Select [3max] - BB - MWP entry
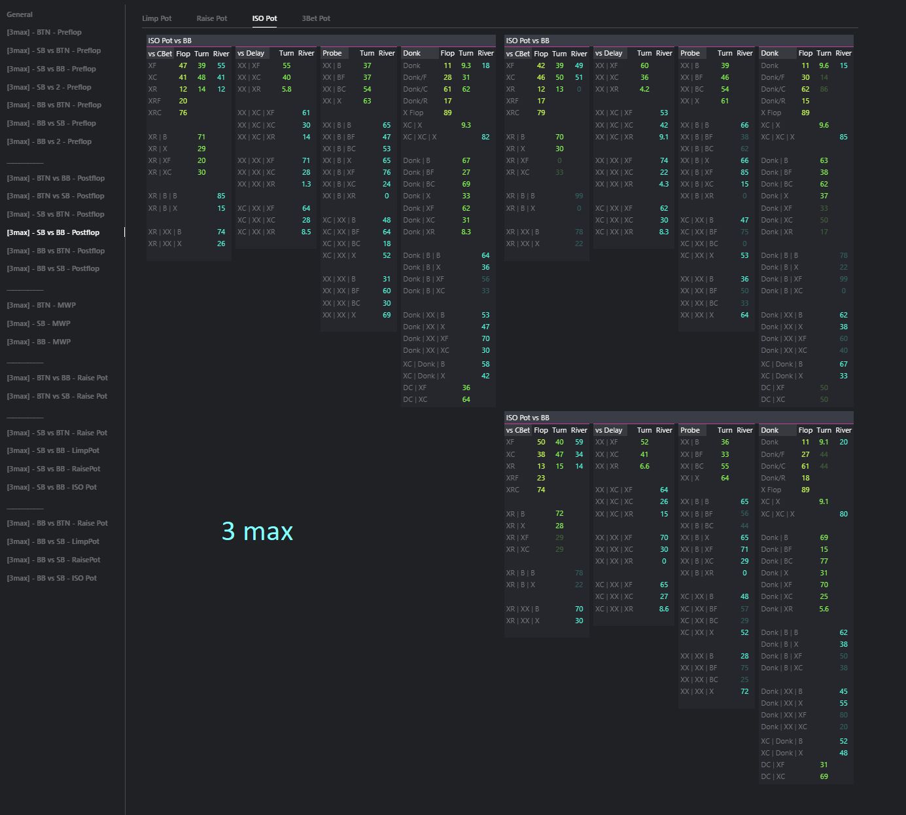Screen dimensions: 906x815 (x=39, y=342)
